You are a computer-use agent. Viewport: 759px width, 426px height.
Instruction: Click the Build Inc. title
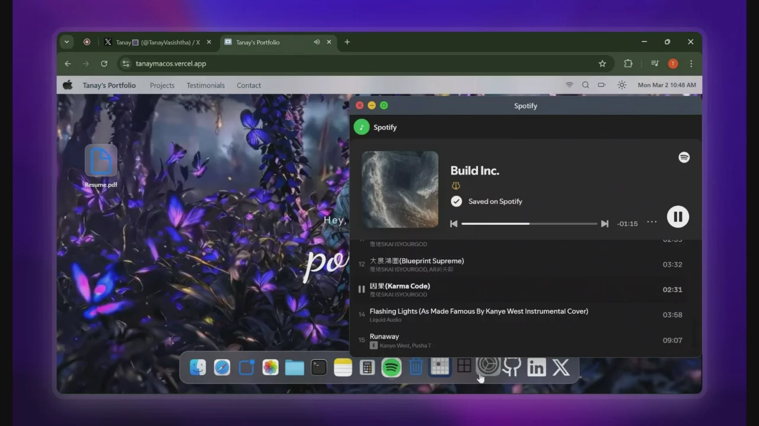click(x=475, y=170)
